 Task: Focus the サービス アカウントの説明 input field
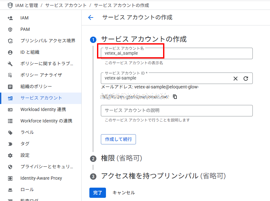176,110
